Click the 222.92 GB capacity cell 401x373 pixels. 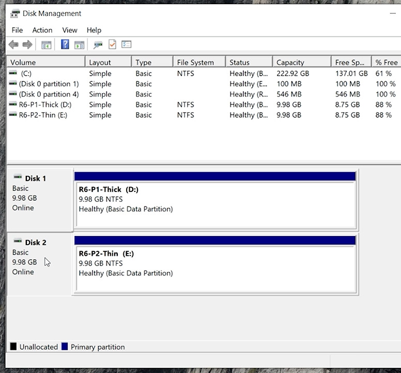[293, 73]
